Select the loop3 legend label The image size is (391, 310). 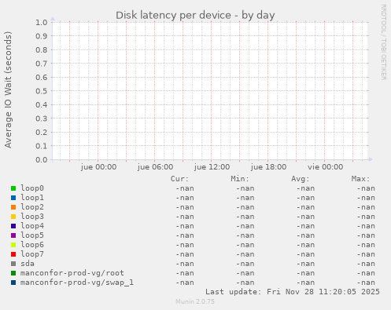click(32, 217)
